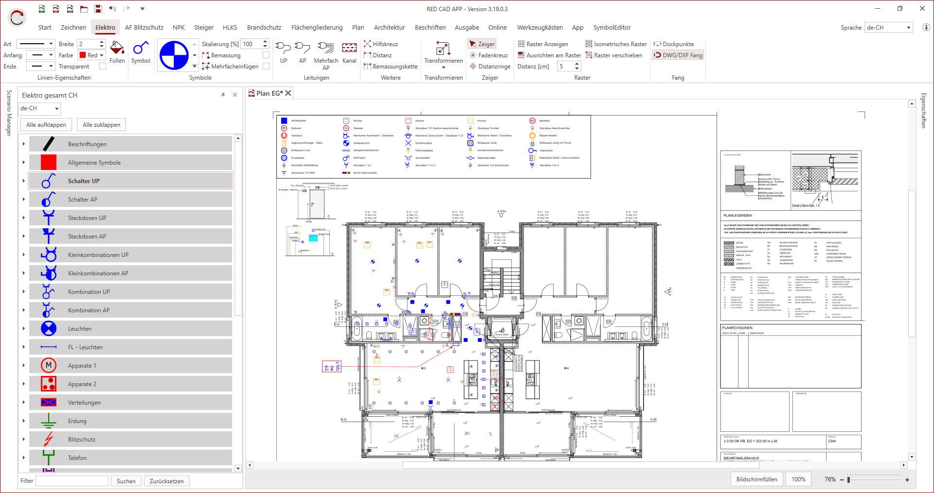The height and width of the screenshot is (493, 934).
Task: Click Raster Anzeigen grid icon
Action: pos(521,44)
